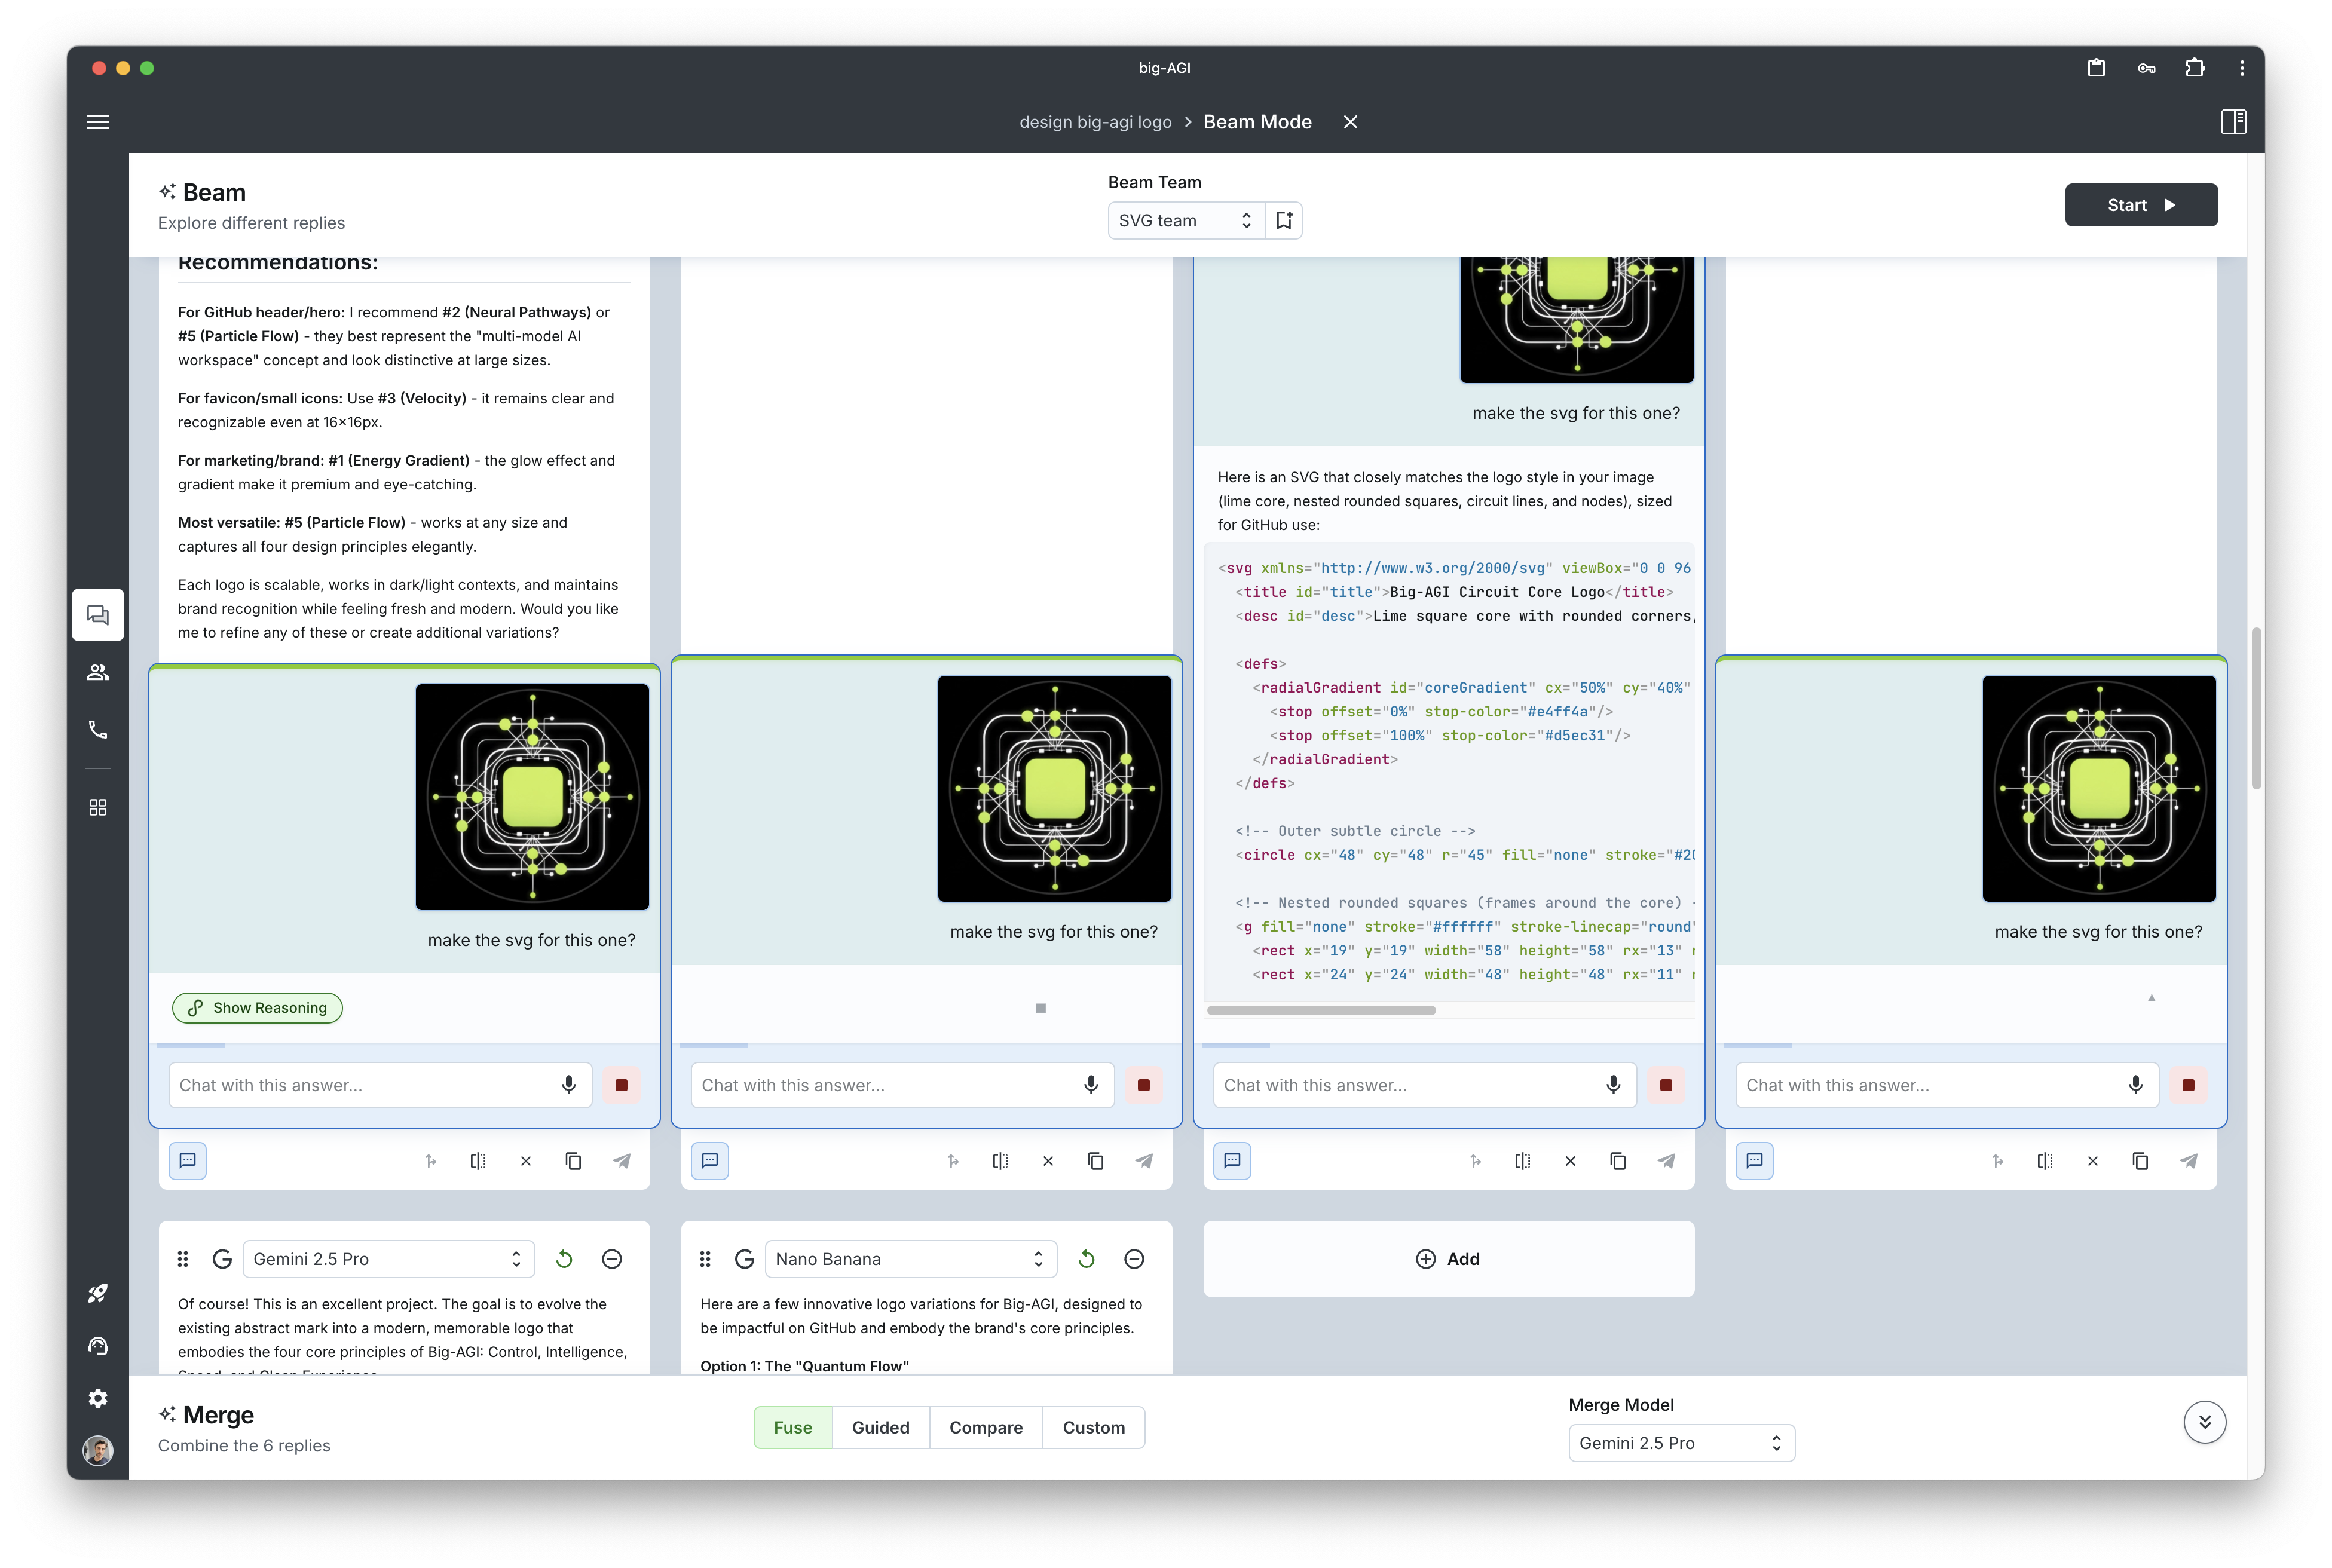Toggle Show Reasoning chip
The width and height of the screenshot is (2332, 1568).
tap(258, 1008)
